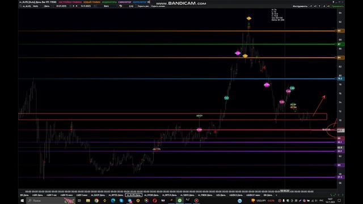Click the refresh chart icon
The width and height of the screenshot is (363, 204).
click(x=121, y=6)
